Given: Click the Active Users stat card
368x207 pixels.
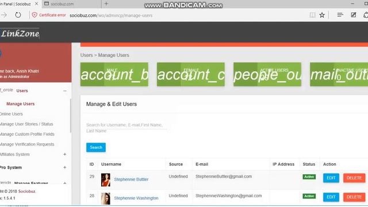Looking at the screenshot, I should (x=267, y=74).
